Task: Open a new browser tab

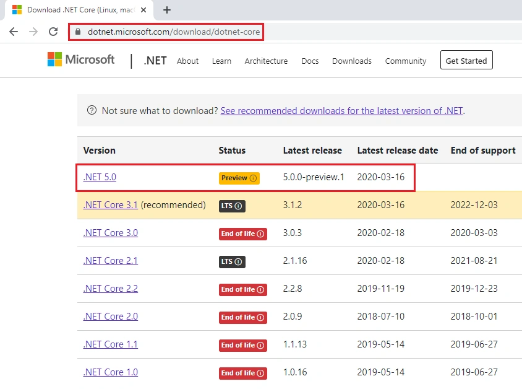Action: tap(167, 10)
